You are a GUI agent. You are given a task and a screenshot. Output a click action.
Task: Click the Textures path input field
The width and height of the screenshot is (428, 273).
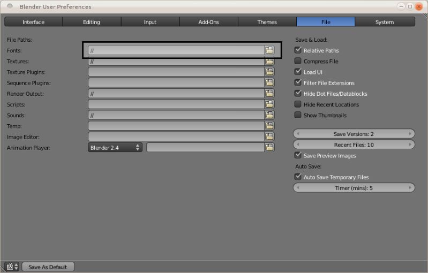[176, 62]
